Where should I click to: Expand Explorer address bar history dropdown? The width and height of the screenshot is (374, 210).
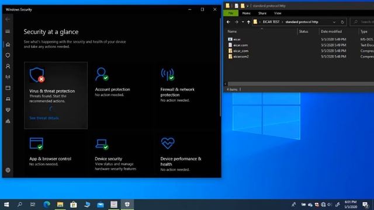coord(334,22)
